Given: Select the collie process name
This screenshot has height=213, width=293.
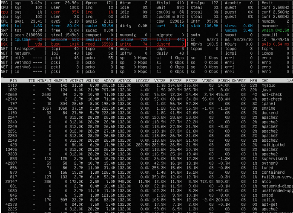Looking at the screenshot, I should tap(268, 200).
